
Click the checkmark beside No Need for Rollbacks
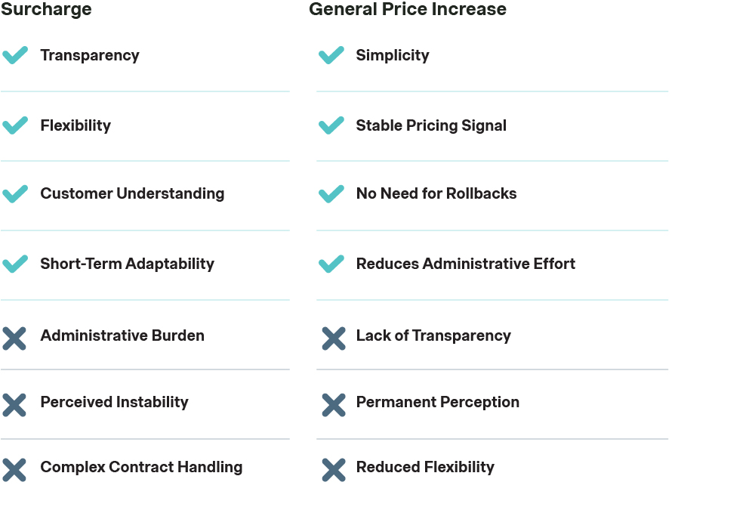click(331, 193)
